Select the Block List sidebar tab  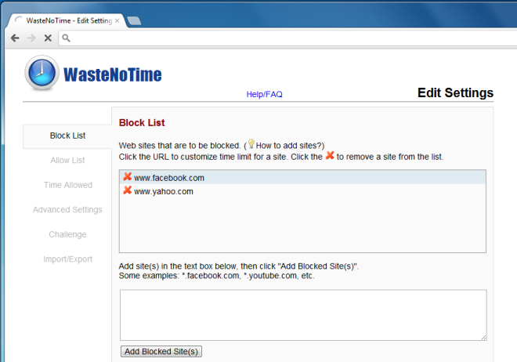(x=67, y=136)
